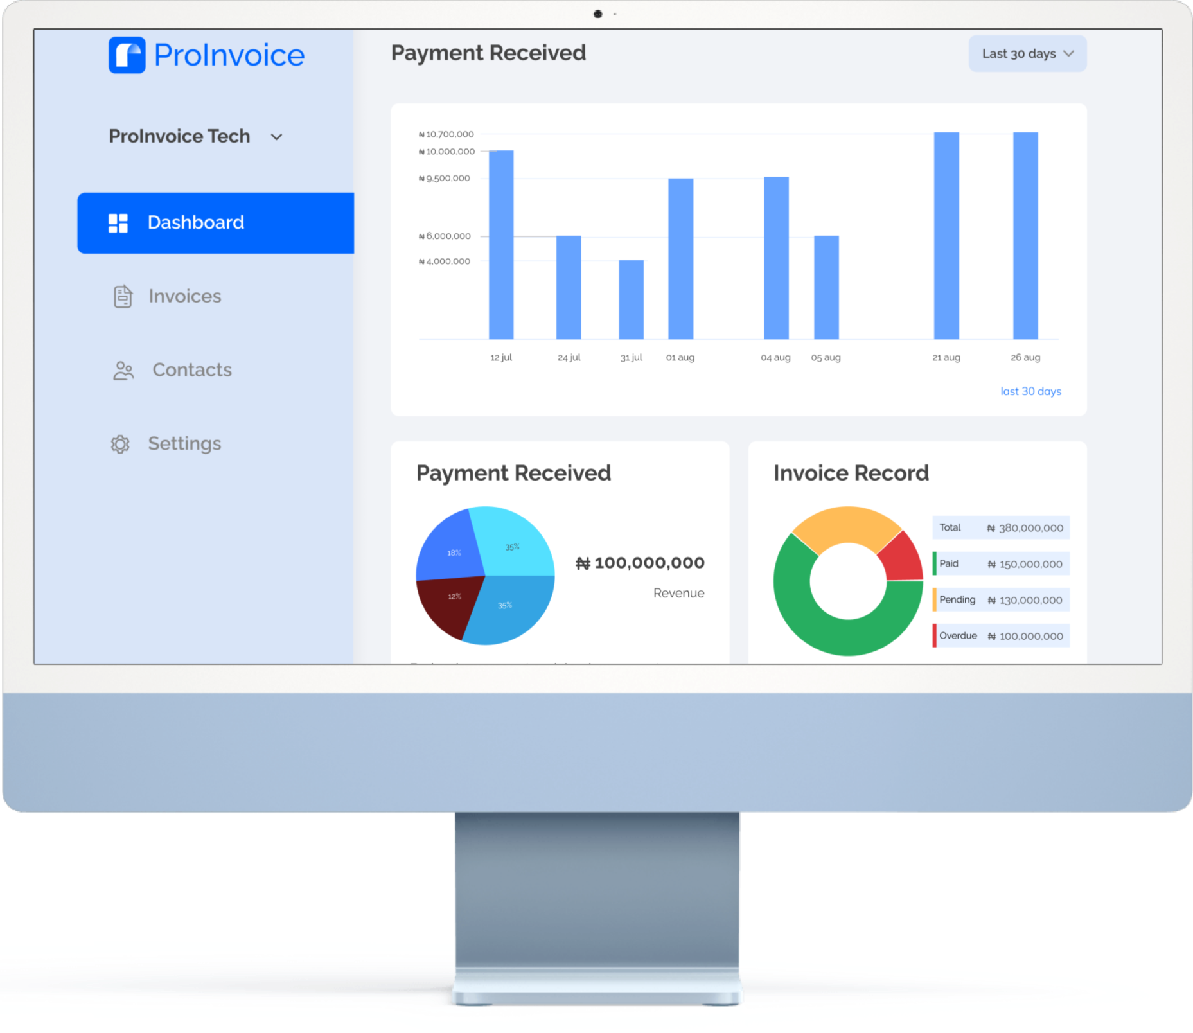Click the Settings gear icon
Screen dimensions: 1193x1033
click(x=120, y=444)
